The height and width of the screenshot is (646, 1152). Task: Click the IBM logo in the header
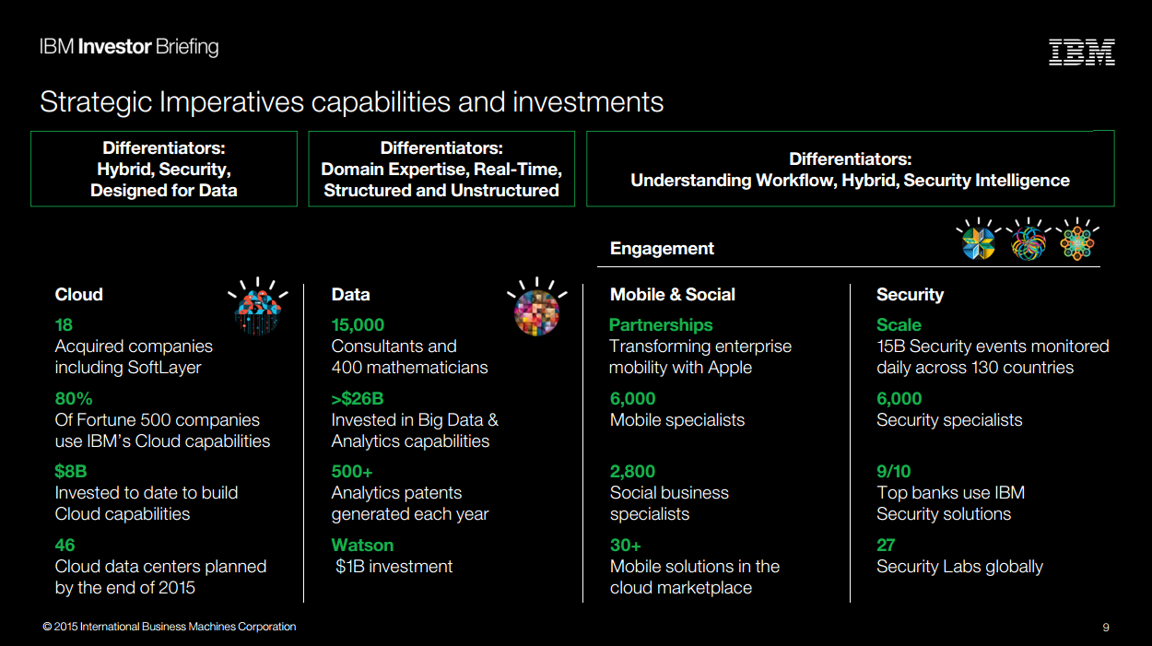point(1081,53)
